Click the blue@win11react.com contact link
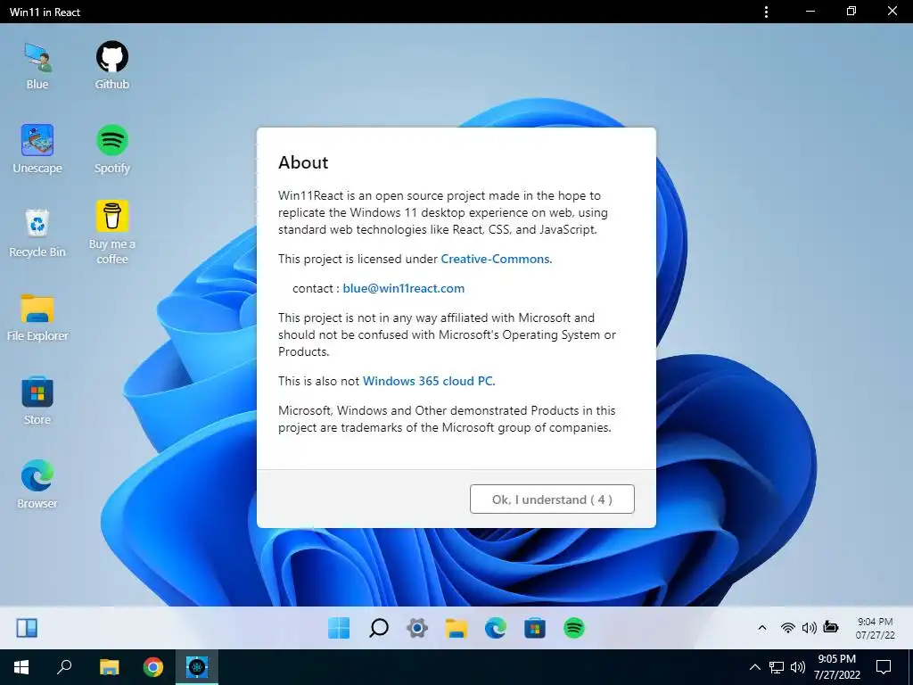 click(404, 288)
